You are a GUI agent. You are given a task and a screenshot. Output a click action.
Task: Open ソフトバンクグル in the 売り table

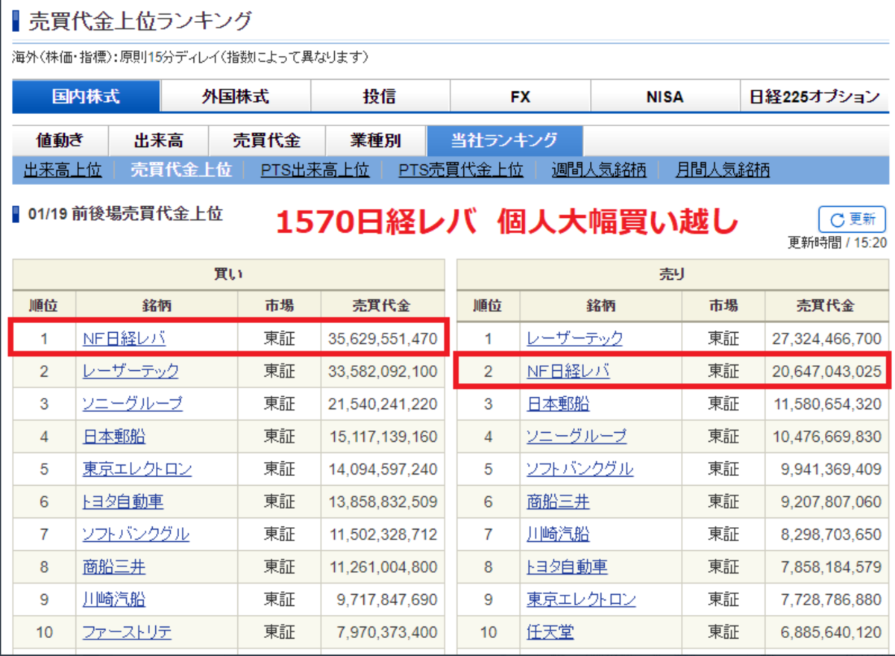(x=580, y=469)
